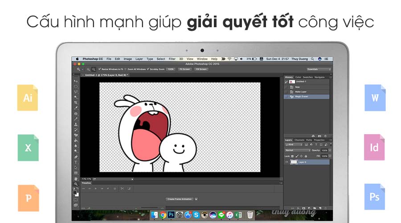This screenshot has height=223, width=401.
Task: Select the Hand tool
Action: [76, 178]
